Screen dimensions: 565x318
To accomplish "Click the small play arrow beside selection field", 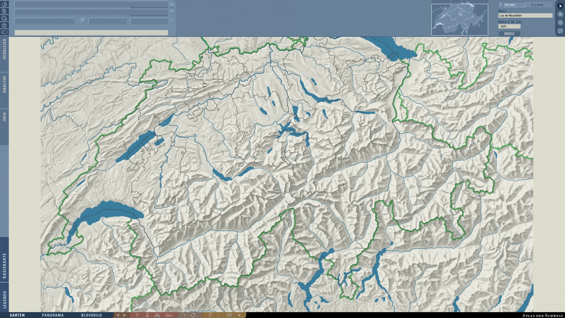I will [x=83, y=20].
